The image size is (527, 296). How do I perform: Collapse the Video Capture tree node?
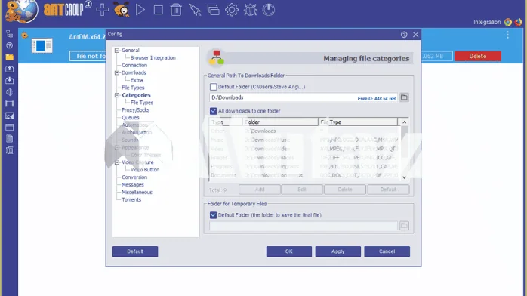coord(117,162)
